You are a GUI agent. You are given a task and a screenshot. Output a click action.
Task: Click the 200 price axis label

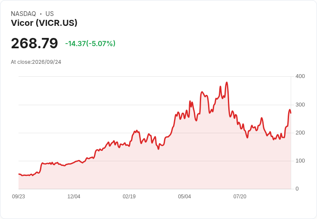coord(300,133)
